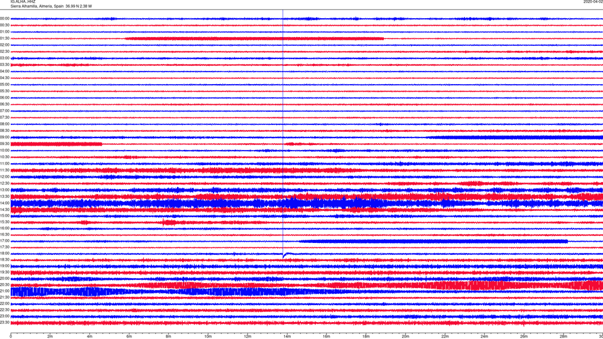603x339 pixels.
Task: Select the '12:00' time label
Action: tap(4, 177)
